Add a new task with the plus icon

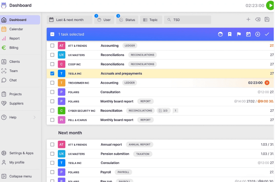[248, 20]
